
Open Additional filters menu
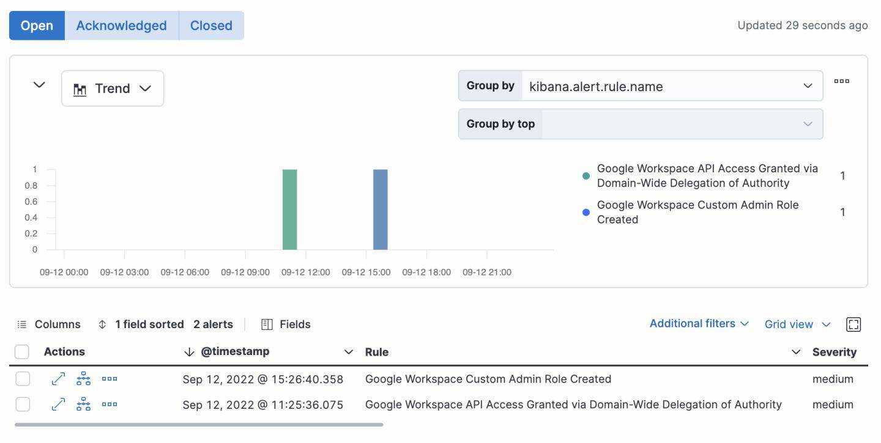pyautogui.click(x=699, y=324)
